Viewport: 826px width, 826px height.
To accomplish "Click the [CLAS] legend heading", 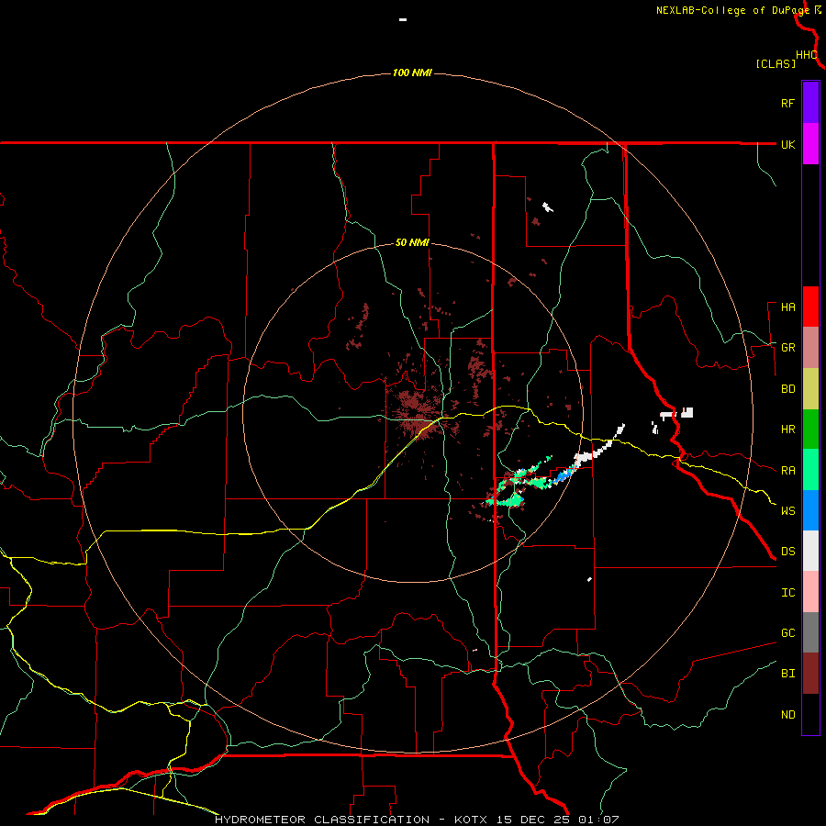I will pyautogui.click(x=776, y=63).
